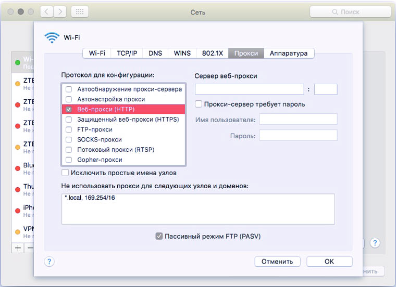Click the help question mark in proxy sheet

pos(49,262)
